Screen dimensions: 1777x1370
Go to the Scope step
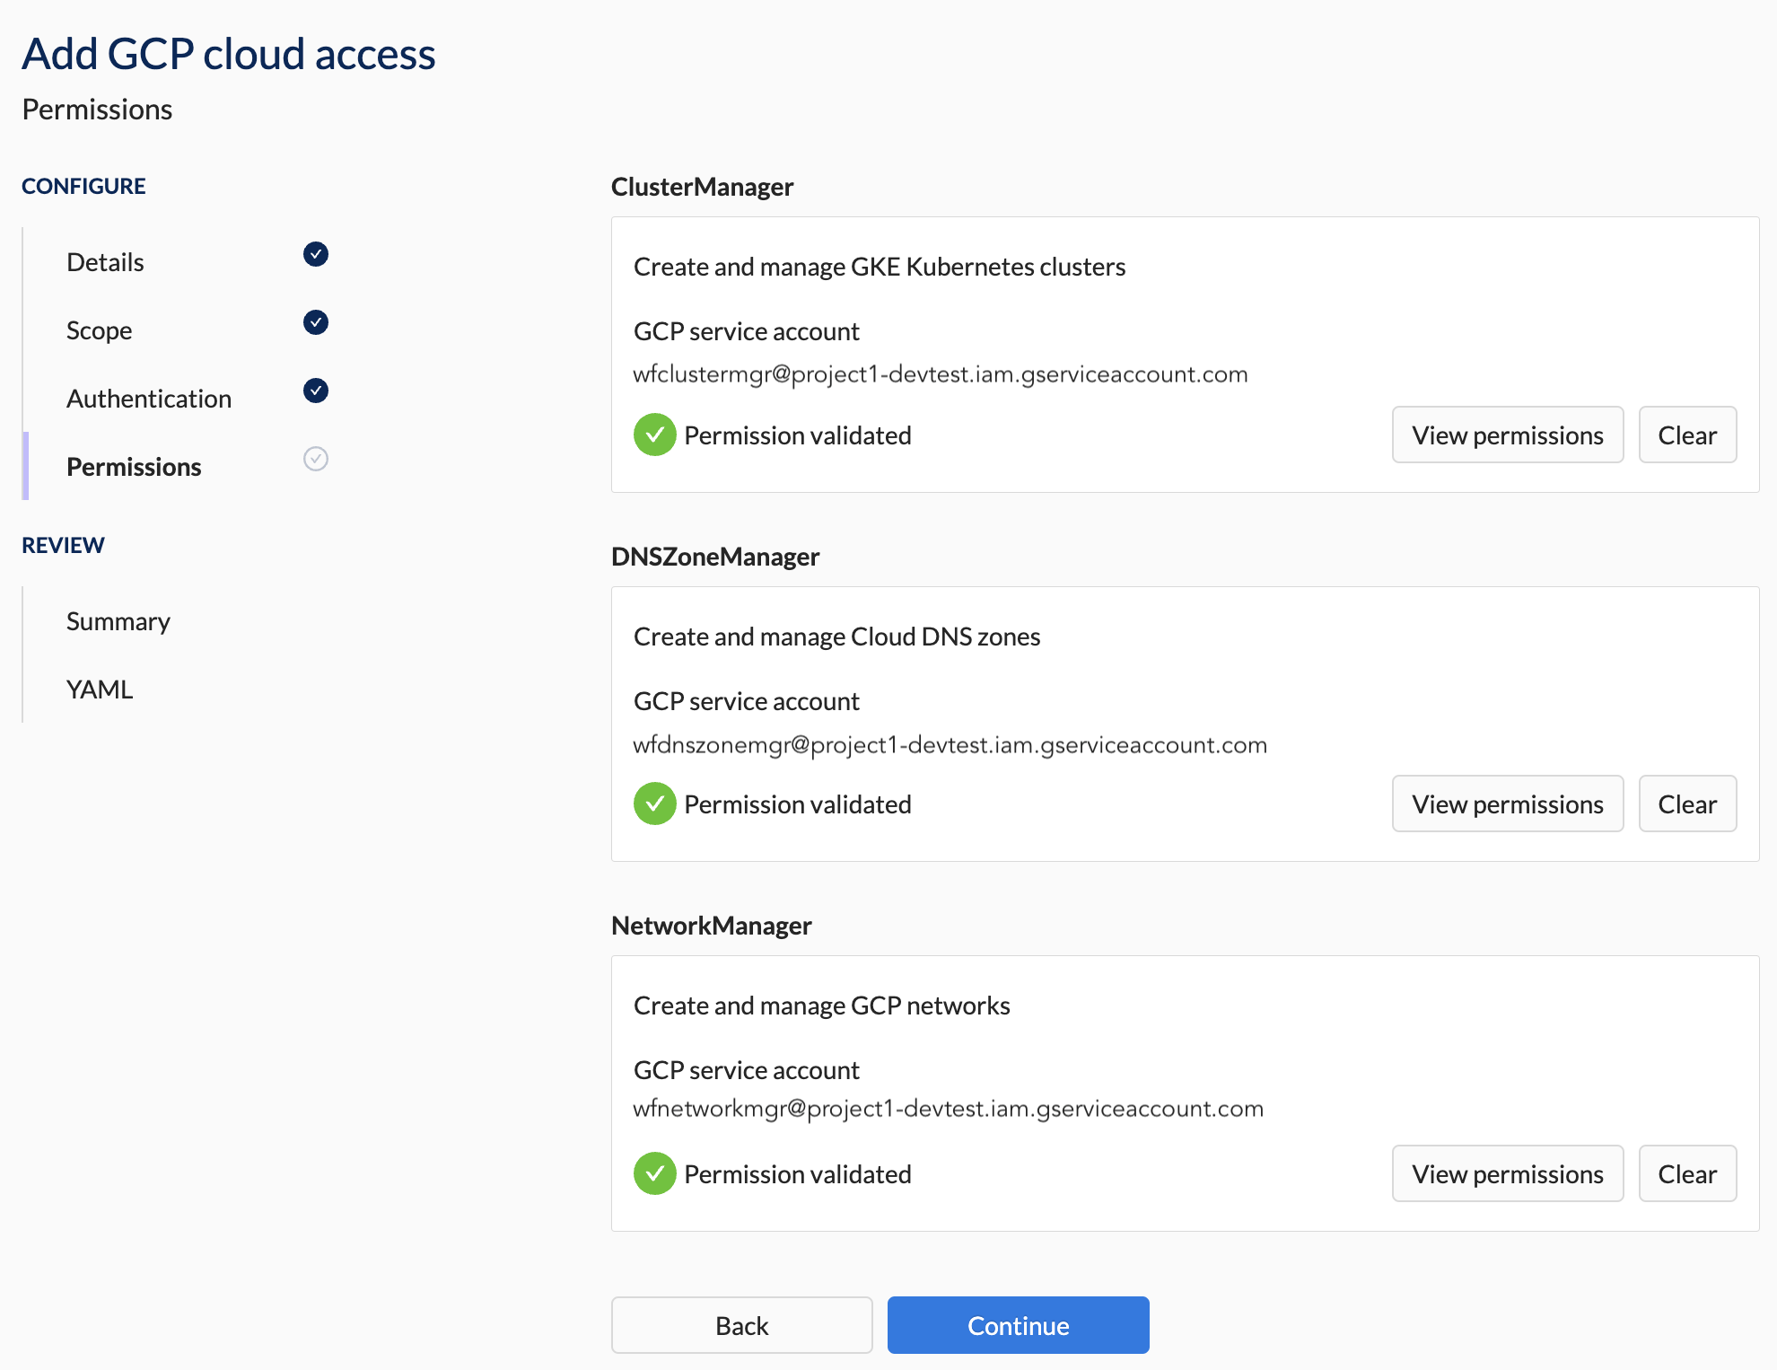click(100, 330)
